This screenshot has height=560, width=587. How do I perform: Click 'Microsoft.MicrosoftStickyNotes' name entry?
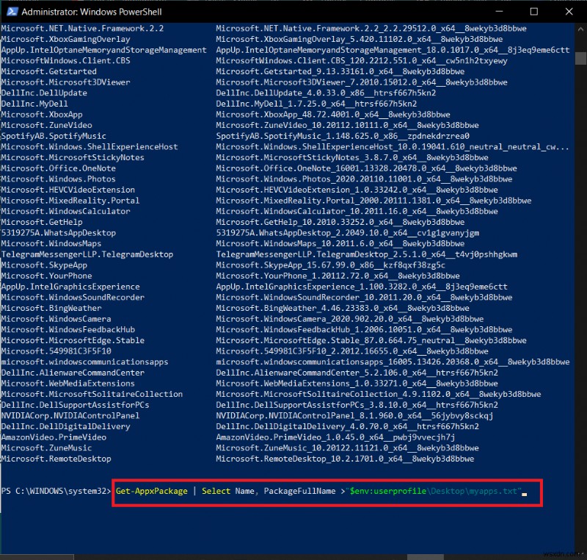(x=73, y=157)
